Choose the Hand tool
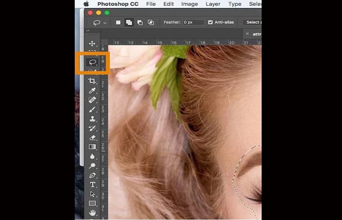Viewport: 342px width, 220px height. tap(92, 213)
